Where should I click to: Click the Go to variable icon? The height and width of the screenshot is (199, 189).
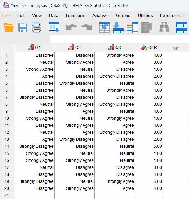(x=119, y=27)
